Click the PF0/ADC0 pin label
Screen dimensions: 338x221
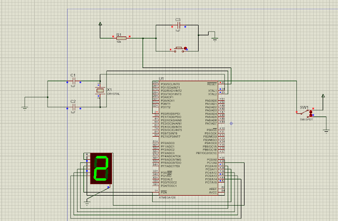[167, 143]
